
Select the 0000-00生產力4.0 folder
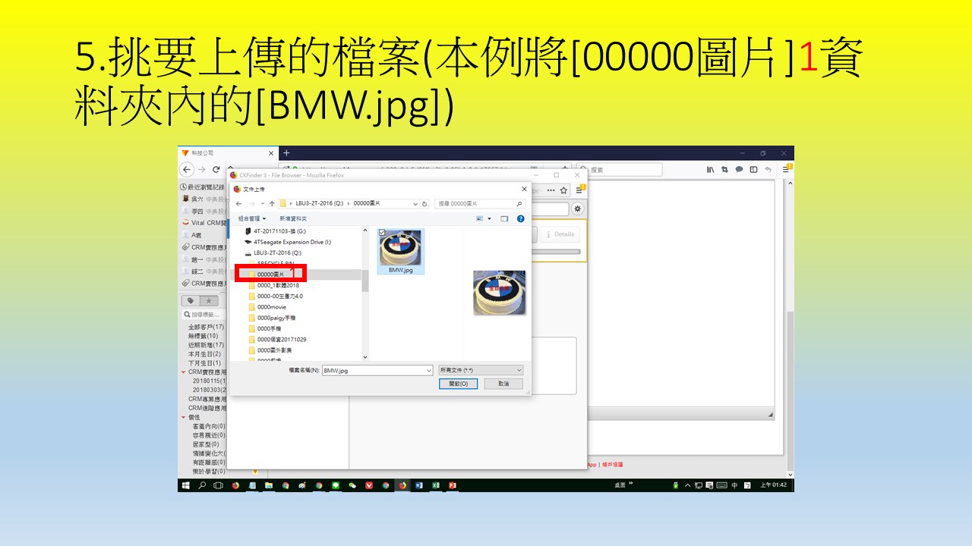coord(275,296)
